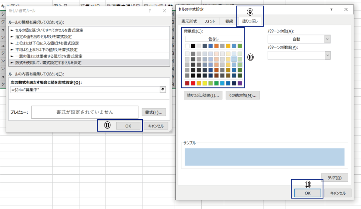Screen dimensions: 361x209
Task: Switch to the 罫線 tab
Action: [228, 22]
